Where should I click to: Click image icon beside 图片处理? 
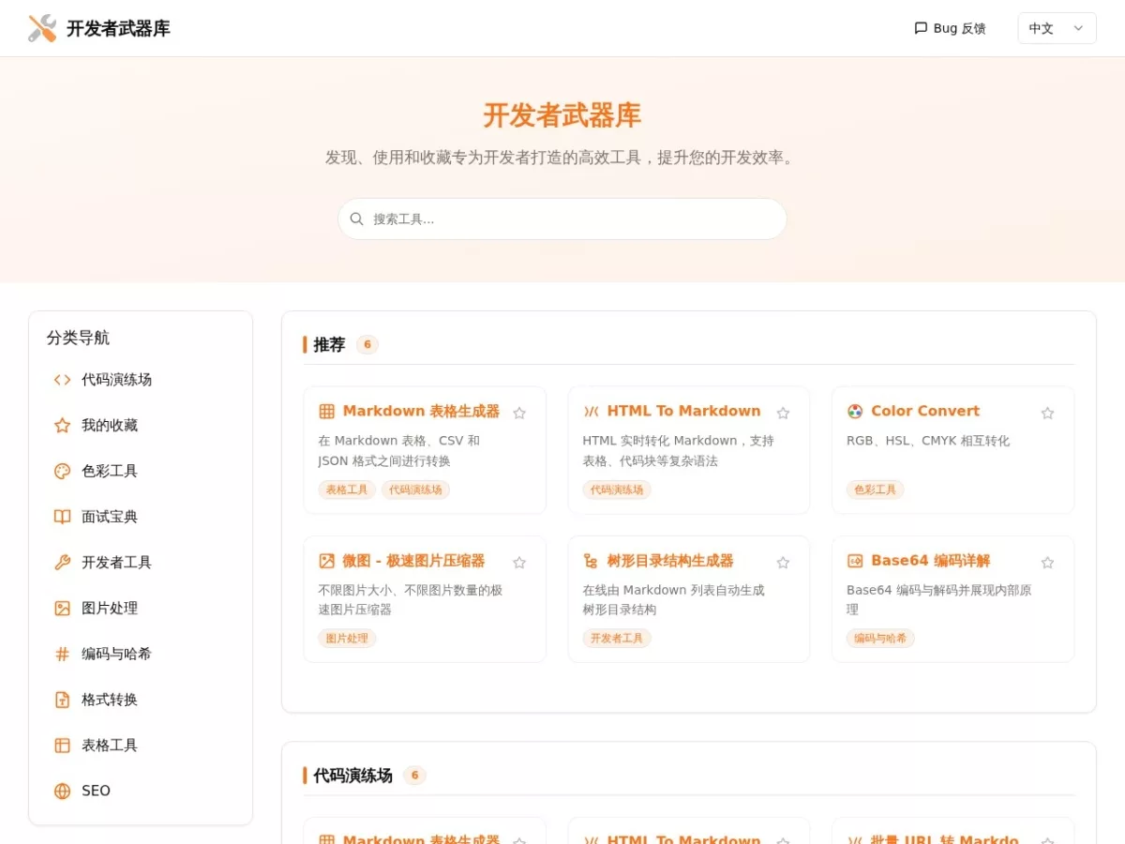(63, 609)
